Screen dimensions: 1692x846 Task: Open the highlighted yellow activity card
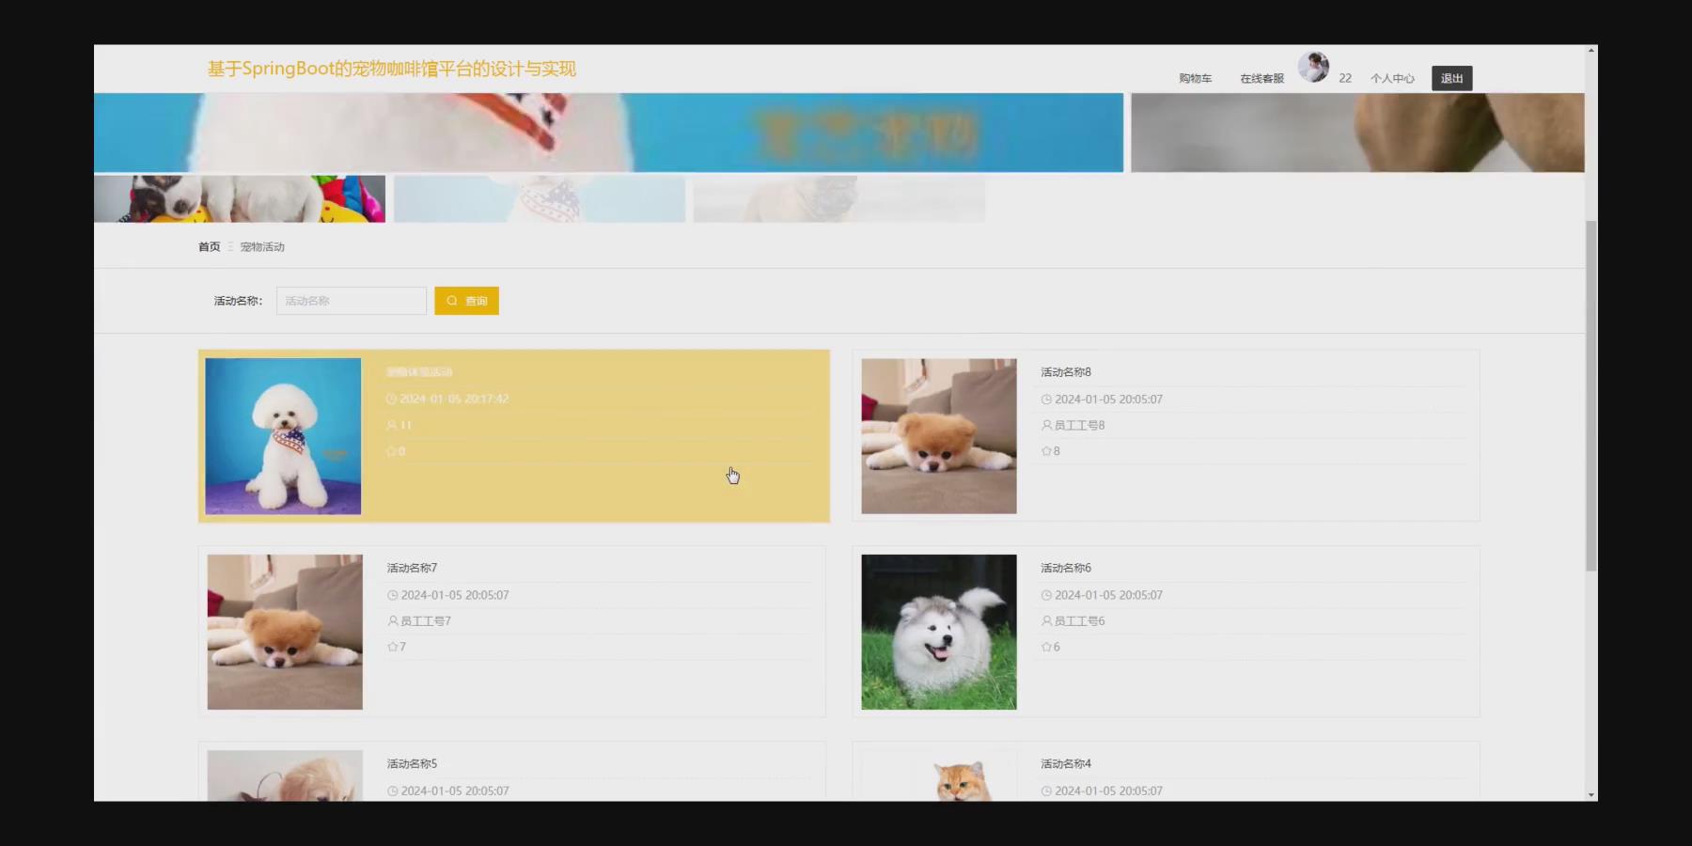click(514, 436)
